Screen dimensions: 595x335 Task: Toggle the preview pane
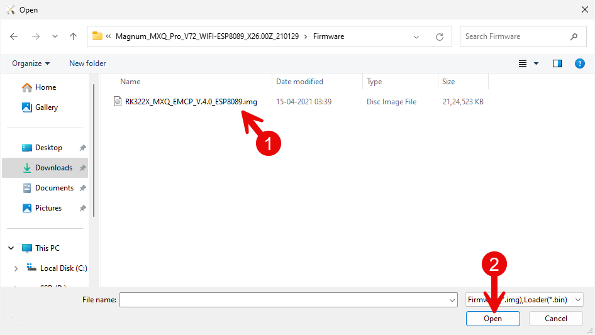[557, 63]
